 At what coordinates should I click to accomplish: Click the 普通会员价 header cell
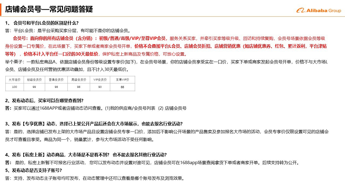(x=56, y=80)
